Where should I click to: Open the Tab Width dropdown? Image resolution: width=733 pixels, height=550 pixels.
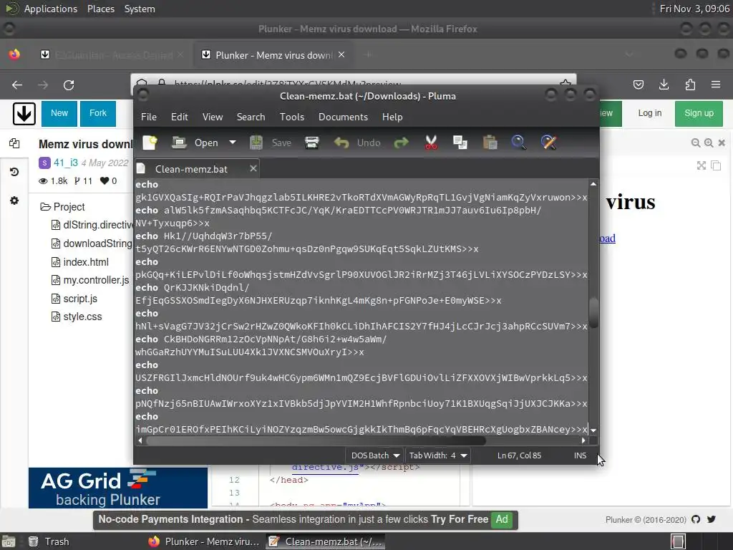(x=438, y=455)
